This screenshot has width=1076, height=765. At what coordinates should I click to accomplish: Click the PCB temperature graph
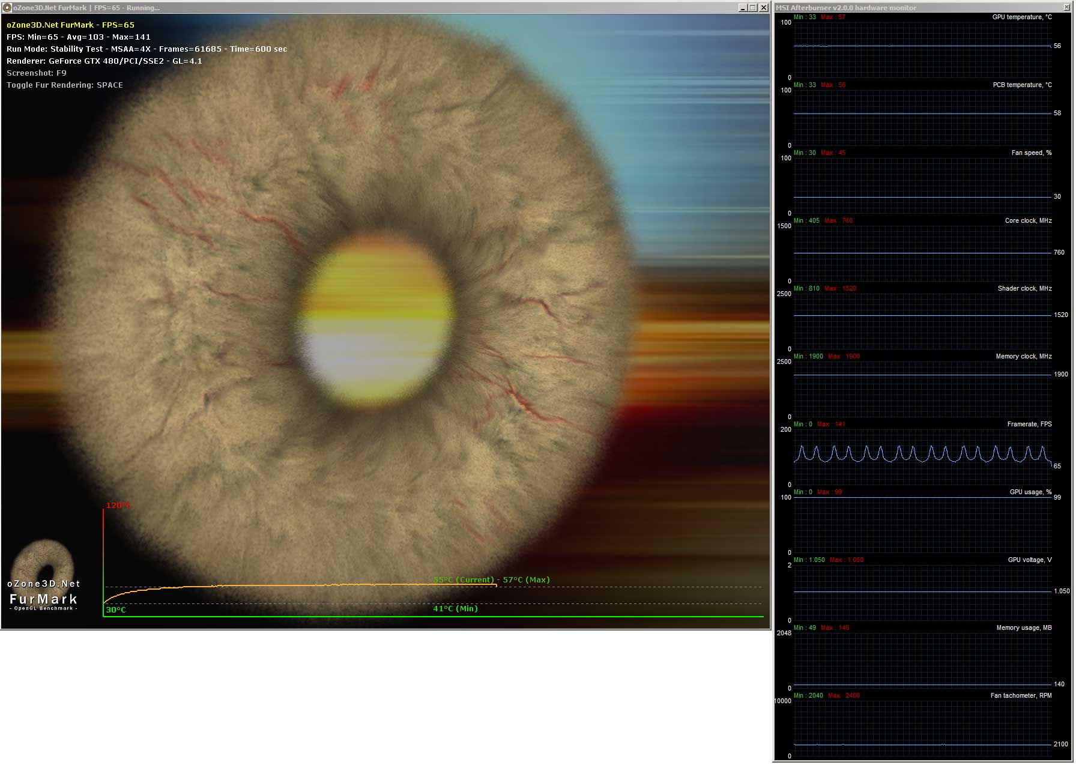(x=922, y=118)
